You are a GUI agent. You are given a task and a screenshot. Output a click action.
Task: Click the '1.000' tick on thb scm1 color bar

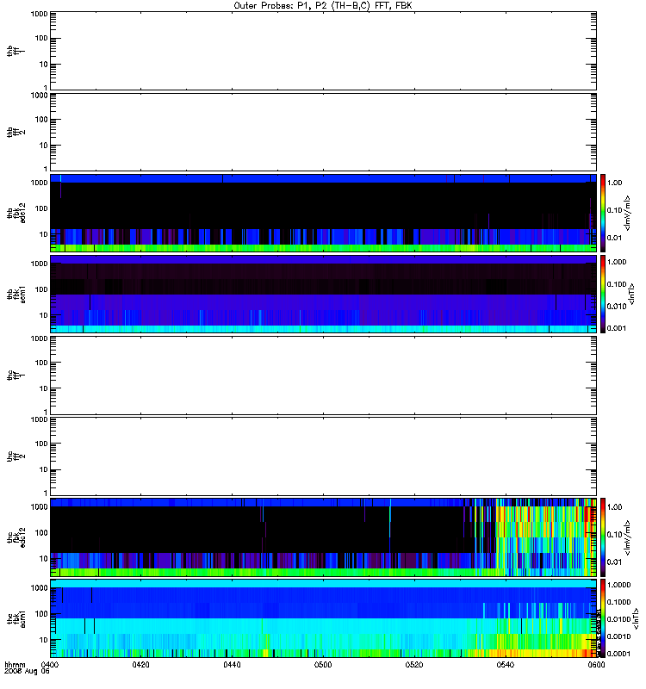pos(617,262)
